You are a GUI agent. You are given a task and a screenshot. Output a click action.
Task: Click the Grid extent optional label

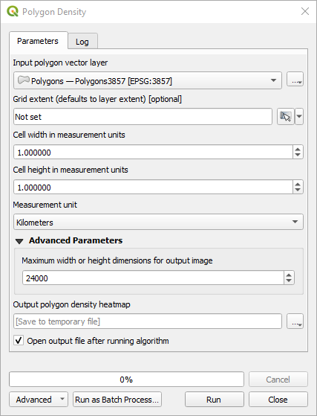pos(97,99)
